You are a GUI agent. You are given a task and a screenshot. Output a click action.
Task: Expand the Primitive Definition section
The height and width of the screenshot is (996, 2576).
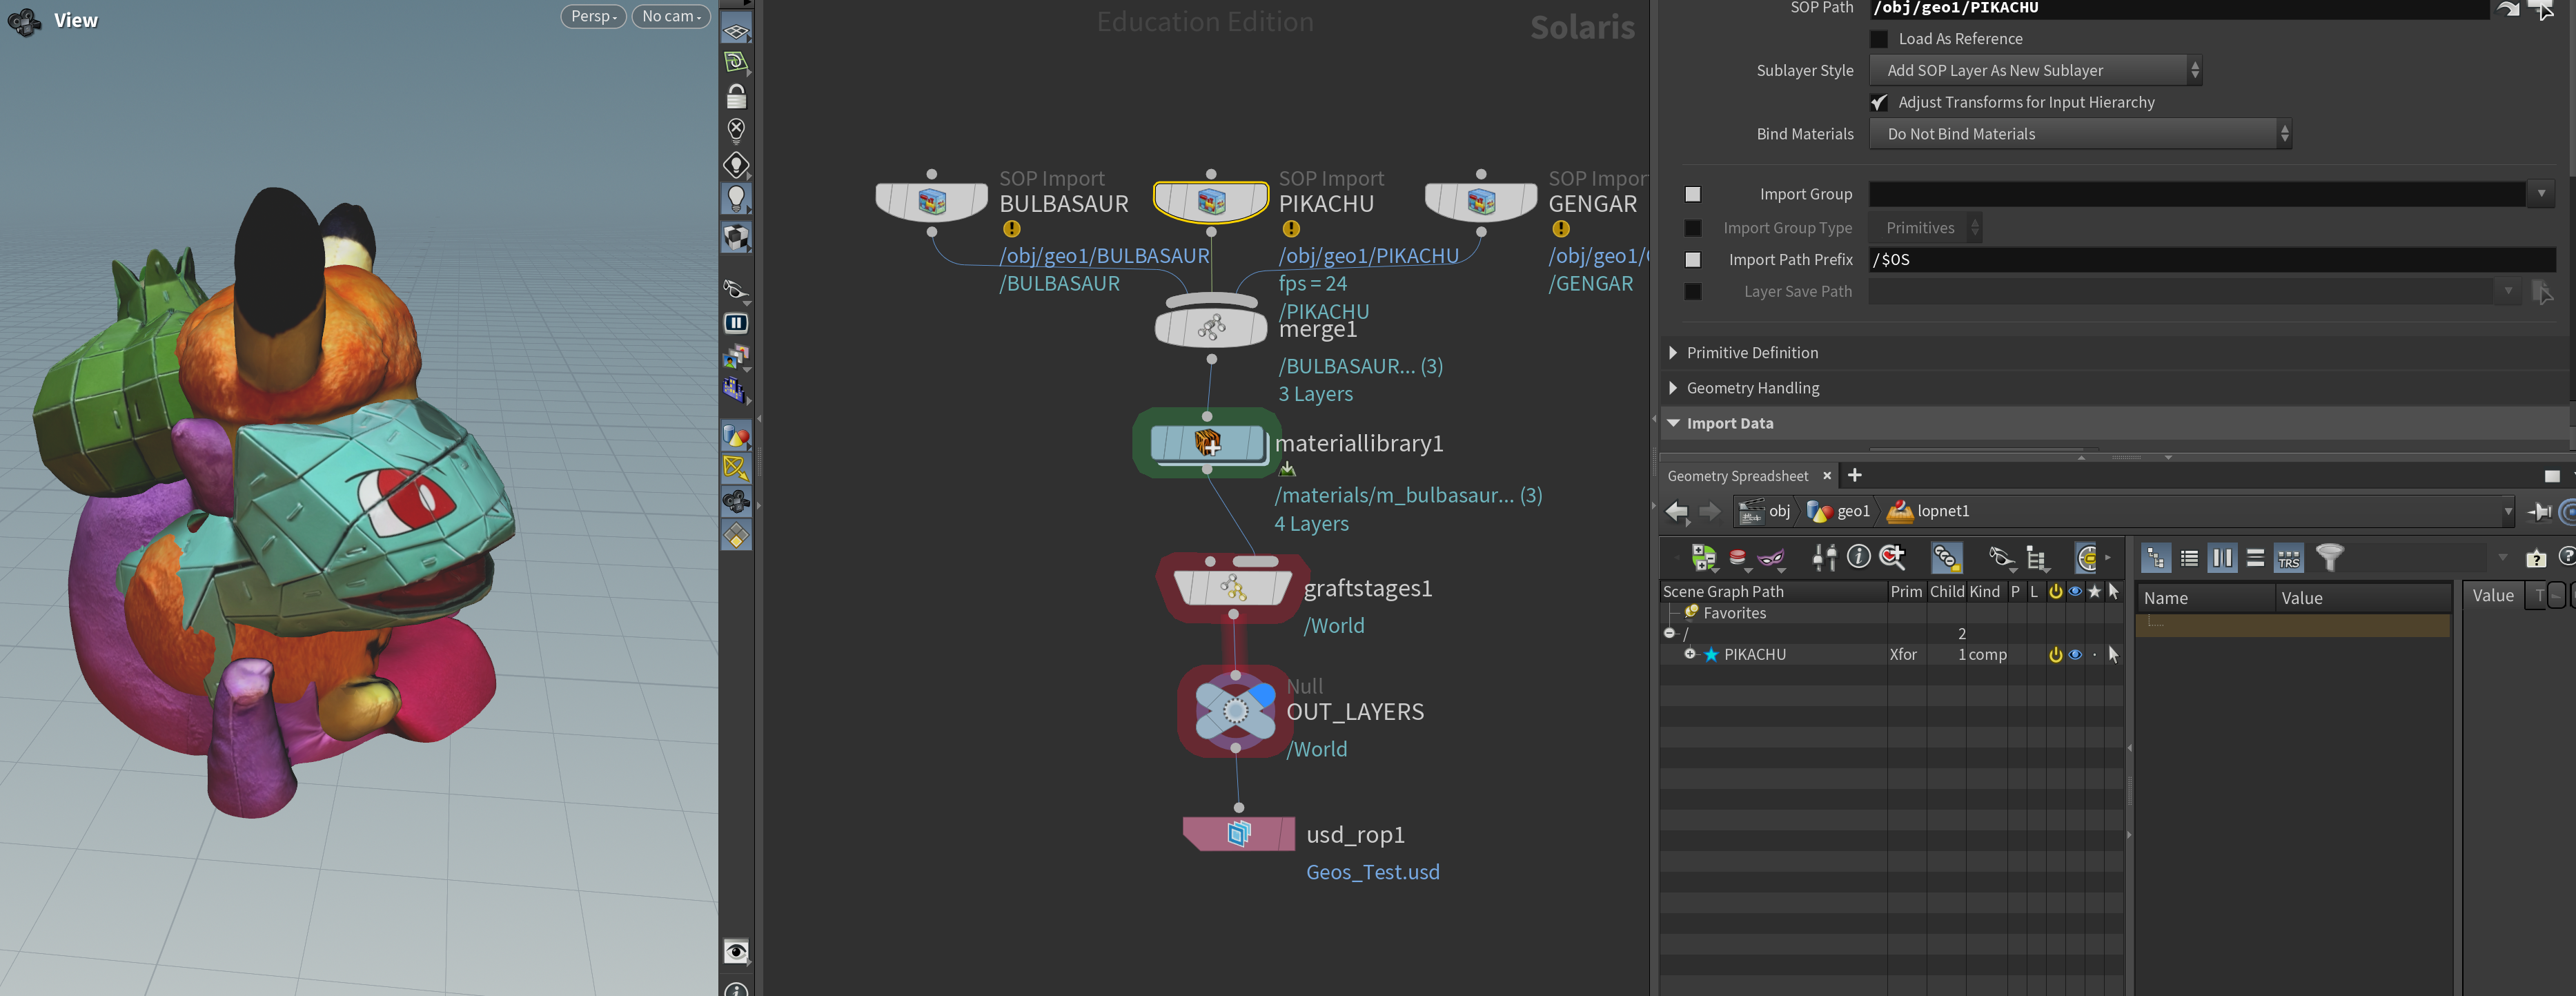(1752, 353)
